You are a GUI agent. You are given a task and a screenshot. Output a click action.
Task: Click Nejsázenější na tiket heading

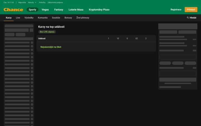tap(51, 47)
